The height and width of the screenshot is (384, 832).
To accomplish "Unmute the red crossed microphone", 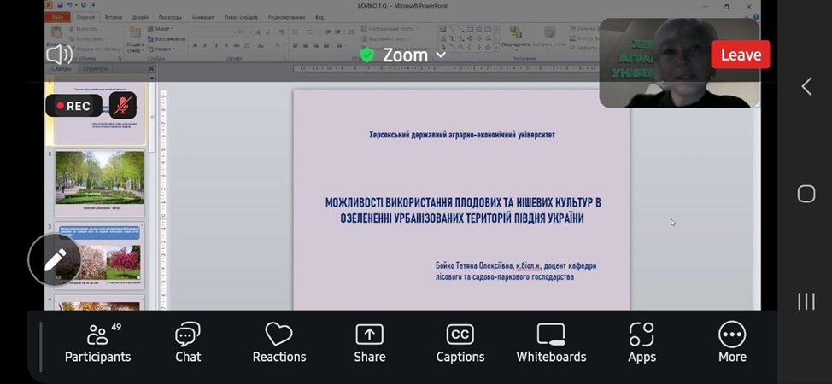I will [122, 105].
